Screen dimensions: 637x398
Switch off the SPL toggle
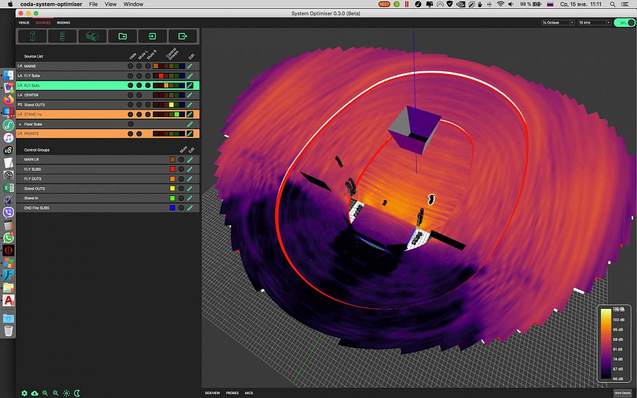624,23
